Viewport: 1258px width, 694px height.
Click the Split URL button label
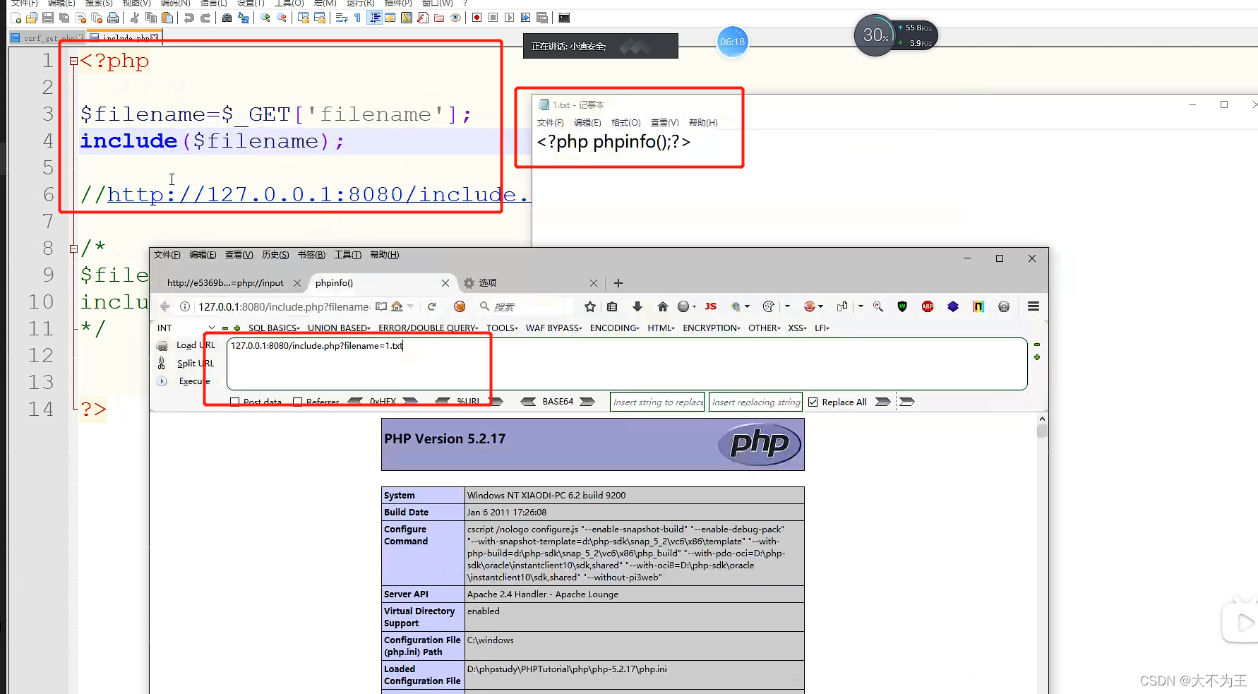[x=196, y=364]
